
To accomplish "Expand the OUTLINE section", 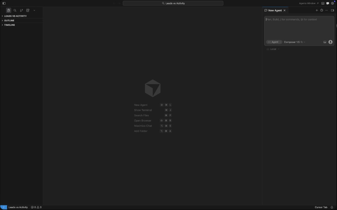I will pos(8,20).
